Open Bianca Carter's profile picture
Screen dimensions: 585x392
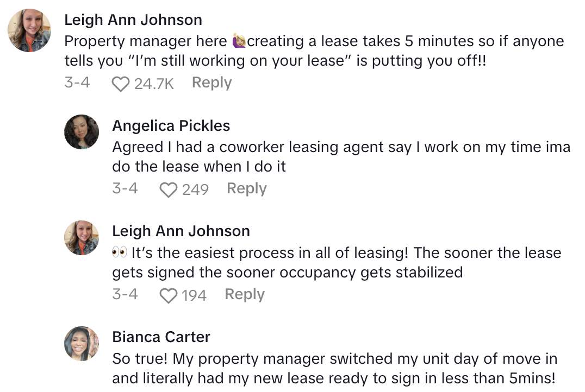(82, 344)
